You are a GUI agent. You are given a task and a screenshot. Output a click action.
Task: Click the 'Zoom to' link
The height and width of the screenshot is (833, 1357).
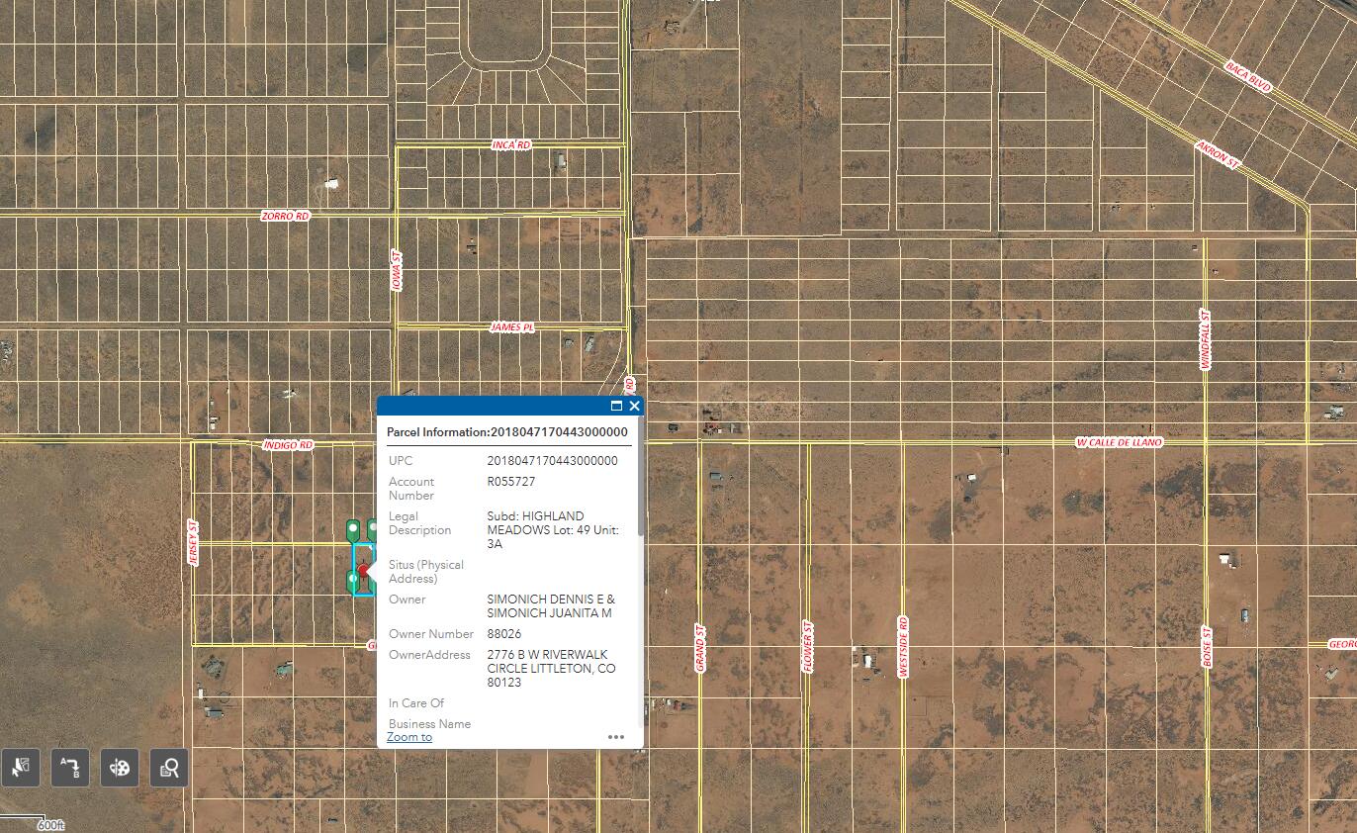(x=409, y=737)
